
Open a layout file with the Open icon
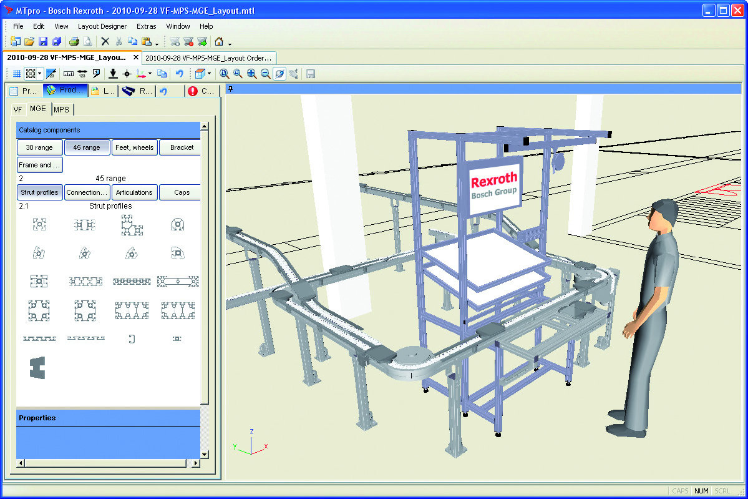(x=30, y=41)
